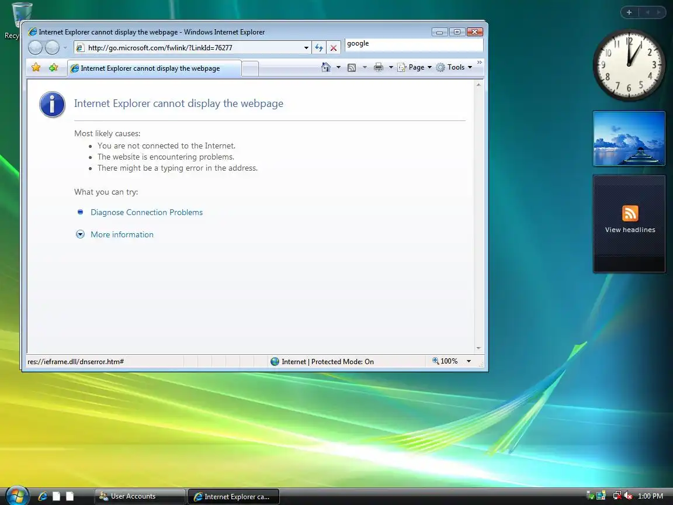Open the Print button dropdown arrow
This screenshot has width=673, height=505.
(x=391, y=67)
